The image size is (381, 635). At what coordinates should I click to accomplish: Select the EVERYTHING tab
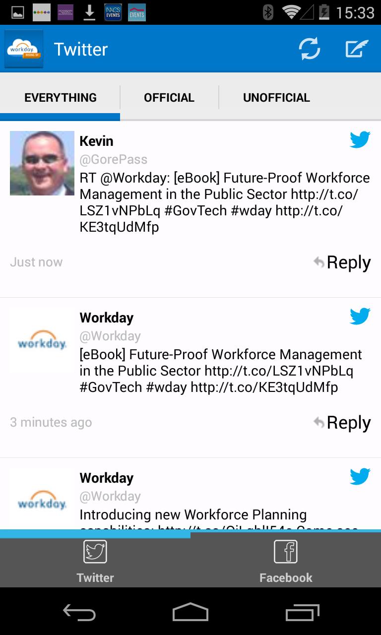coord(60,97)
